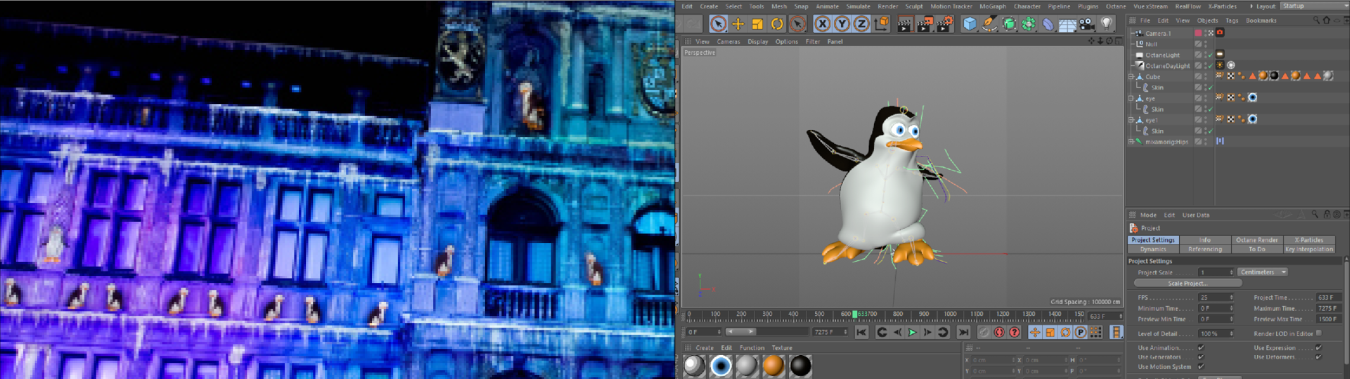Screen dimensions: 1350x379
Task: Click Render to Picture Viewer icon
Action: 924,25
